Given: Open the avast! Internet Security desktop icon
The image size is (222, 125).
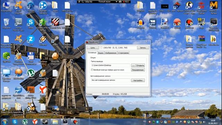Looking at the screenshot, I should [18, 8].
